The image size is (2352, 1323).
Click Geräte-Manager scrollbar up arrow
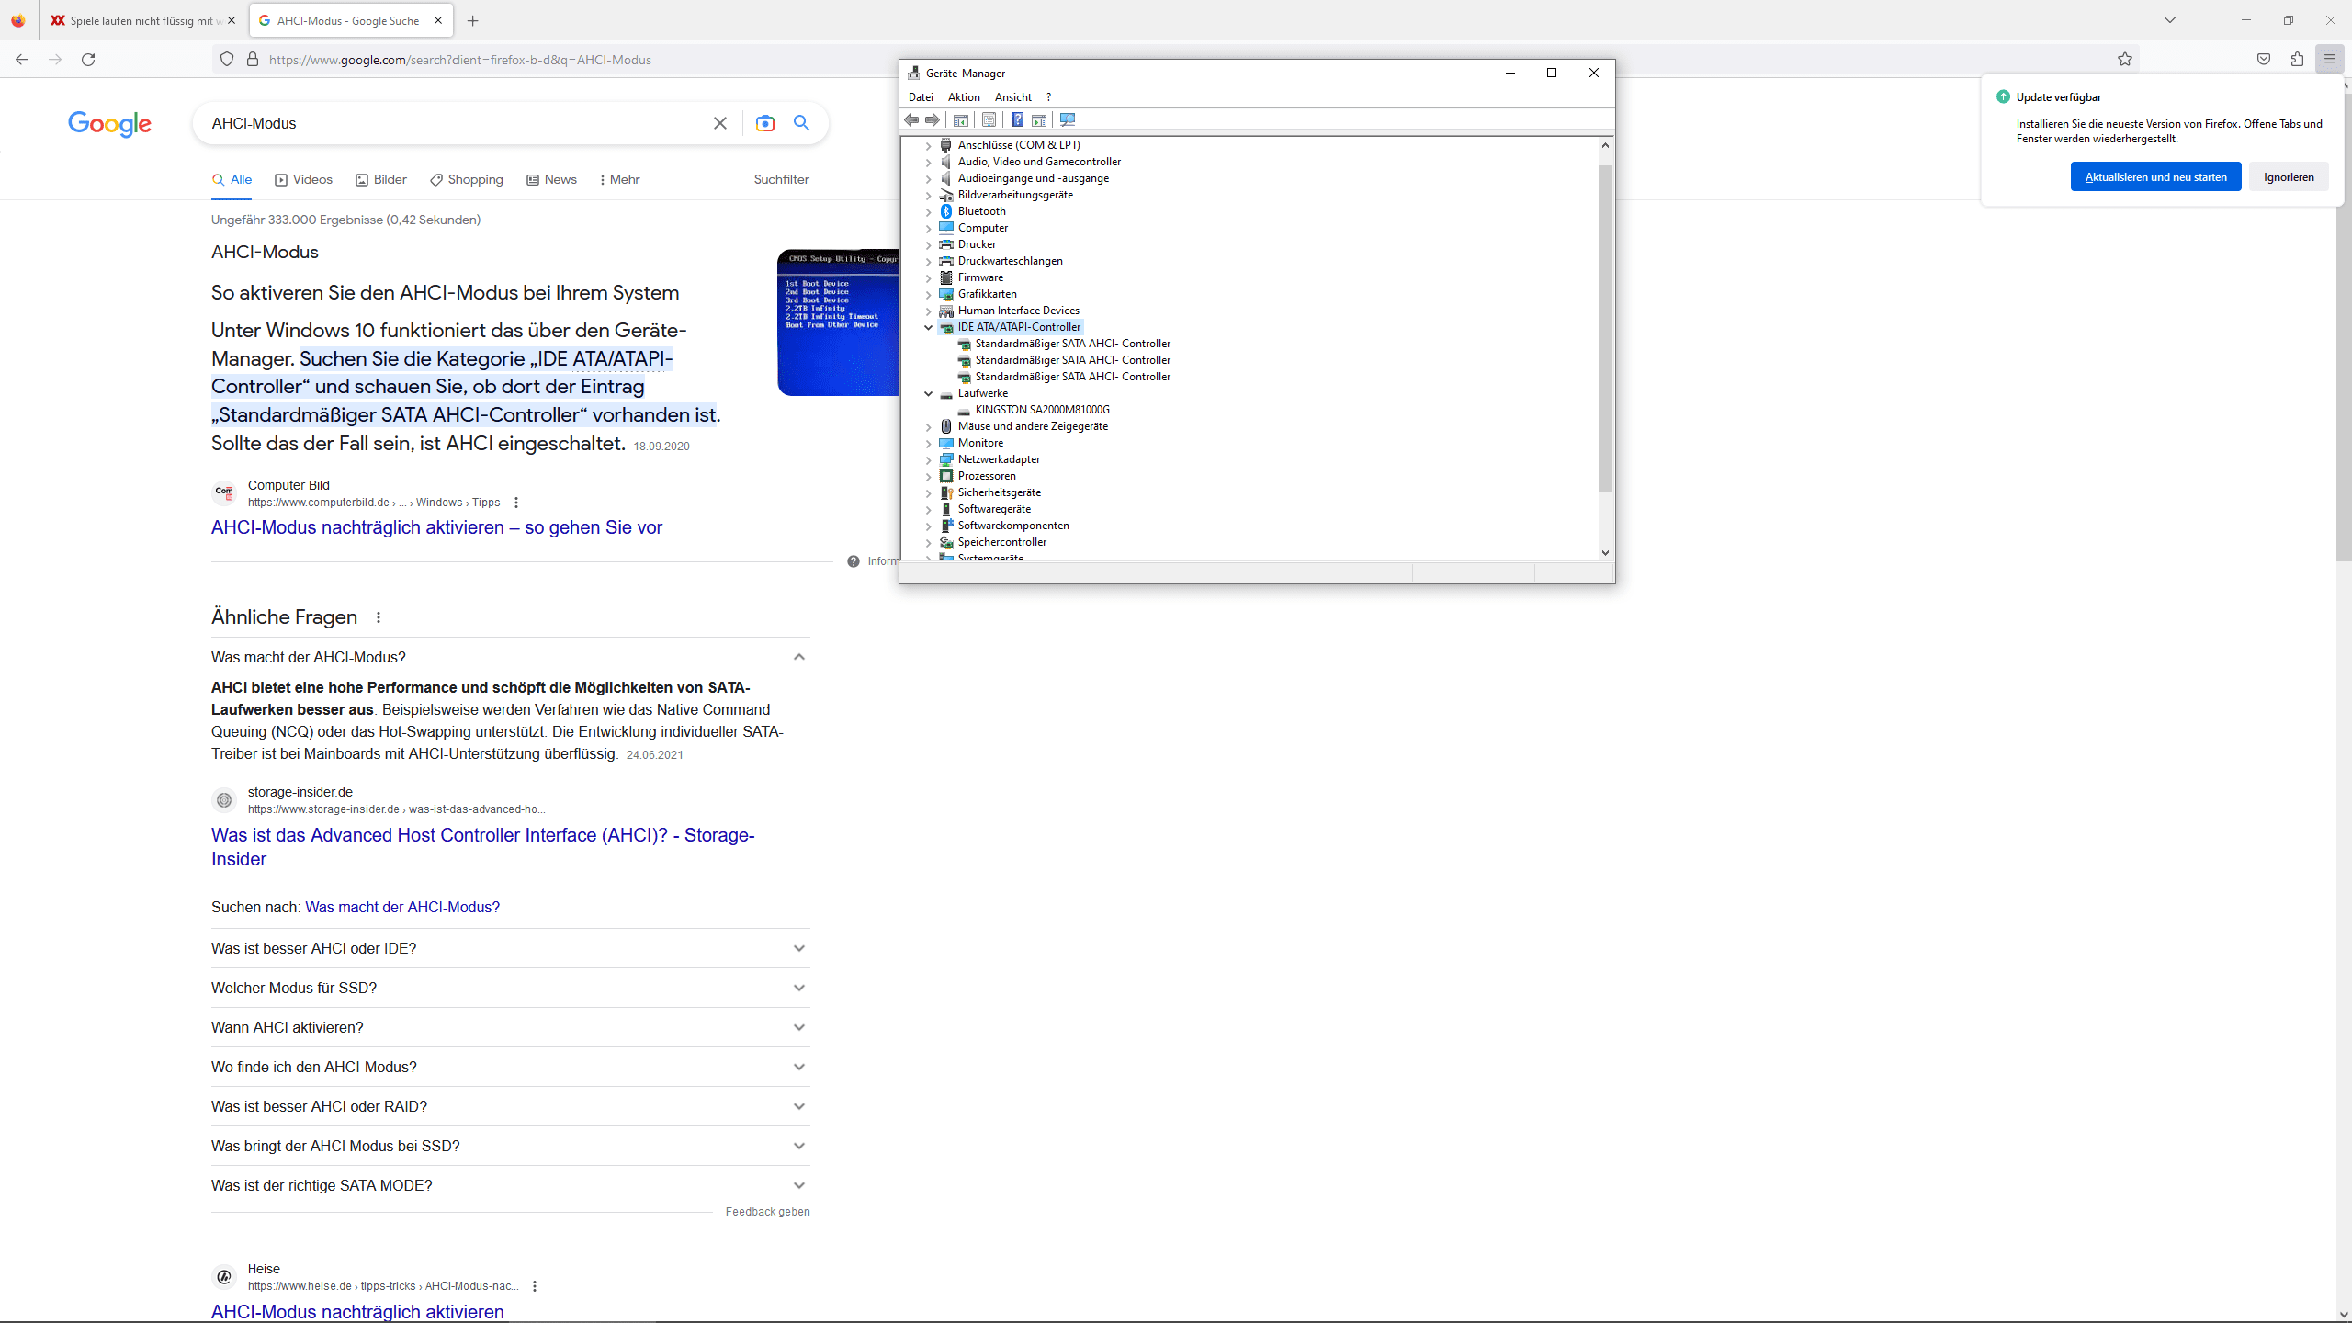click(1605, 145)
